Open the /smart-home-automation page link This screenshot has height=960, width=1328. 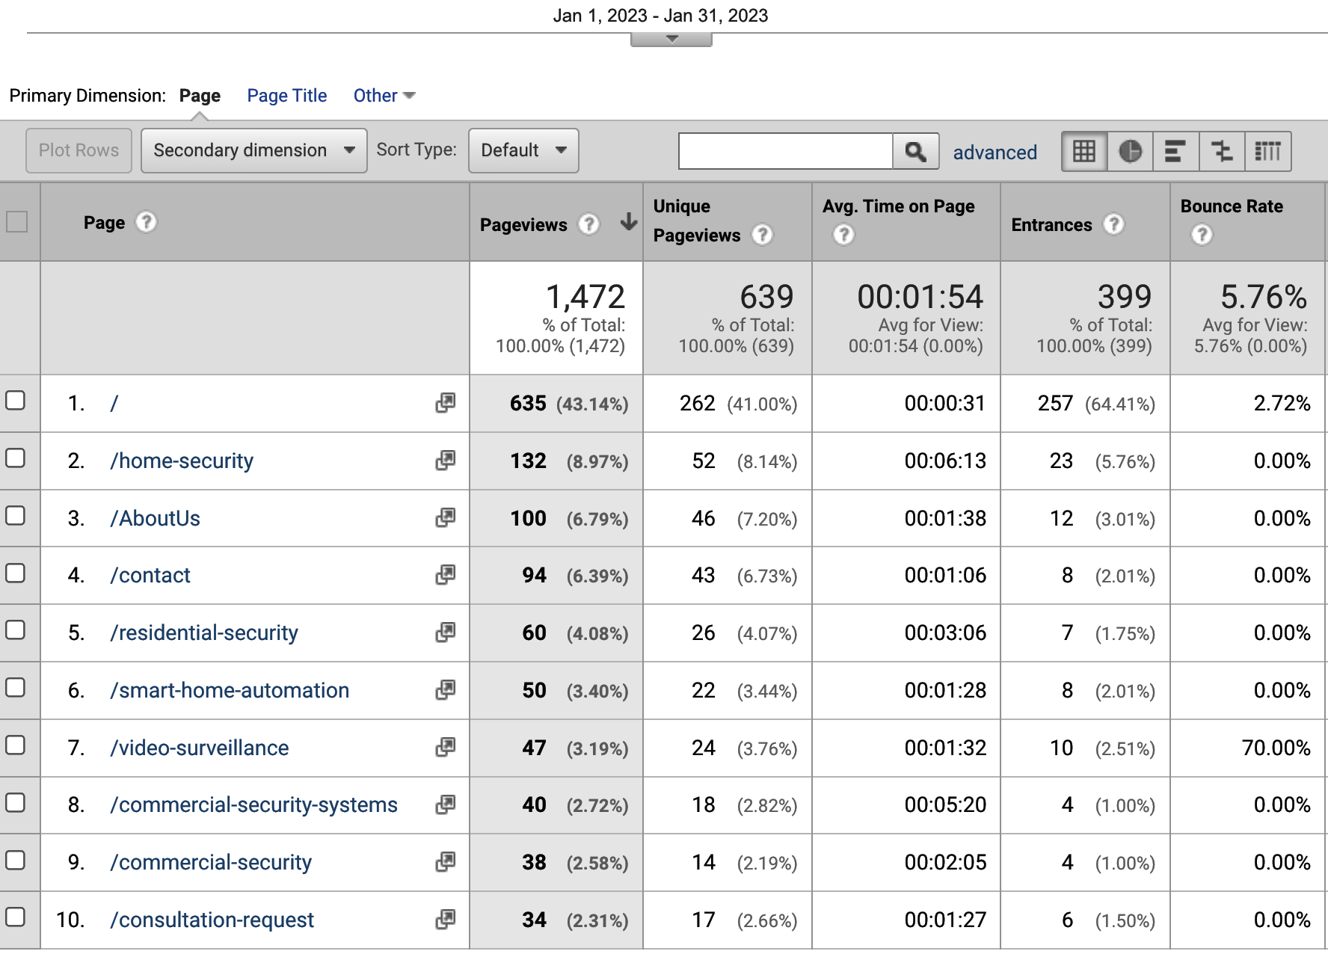(x=229, y=690)
